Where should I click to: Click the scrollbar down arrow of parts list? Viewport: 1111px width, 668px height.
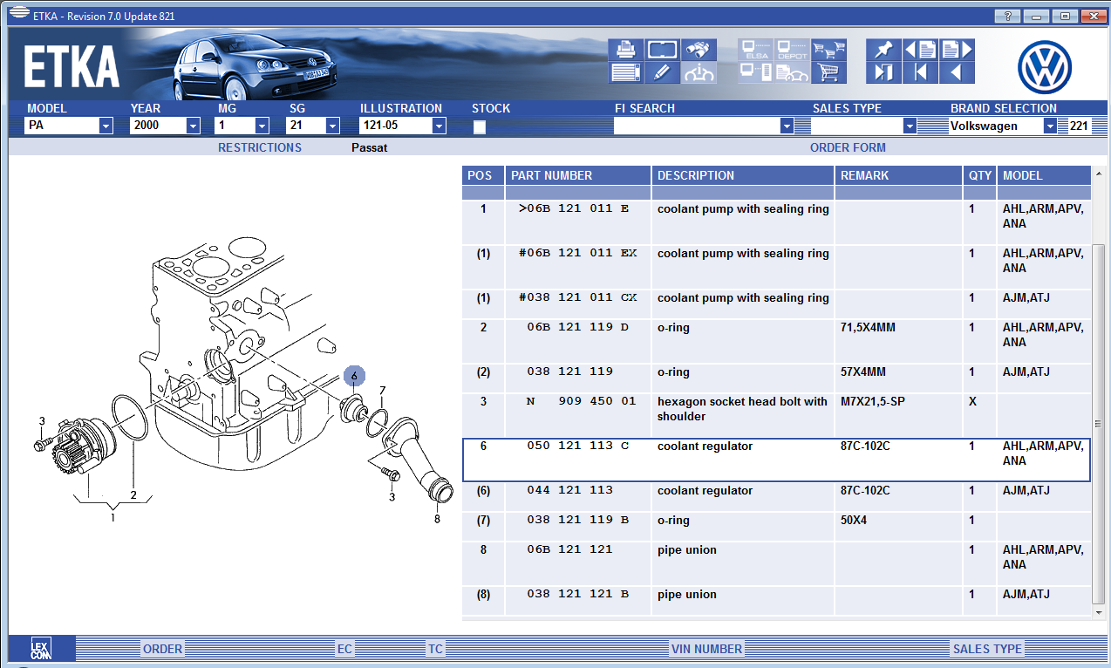1099,613
